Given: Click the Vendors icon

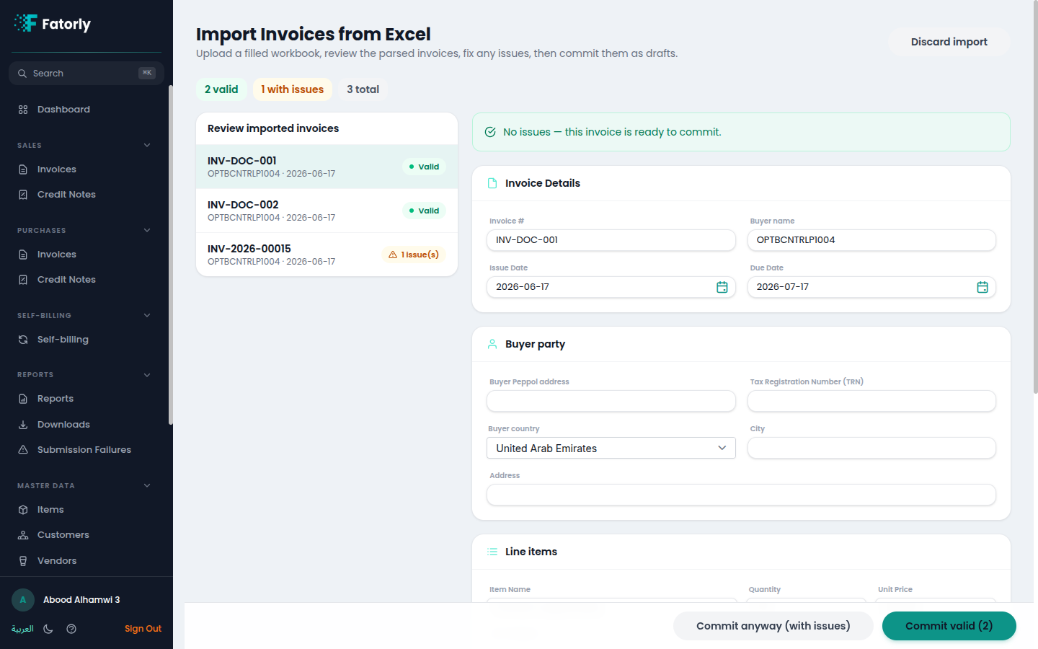Looking at the screenshot, I should (23, 561).
